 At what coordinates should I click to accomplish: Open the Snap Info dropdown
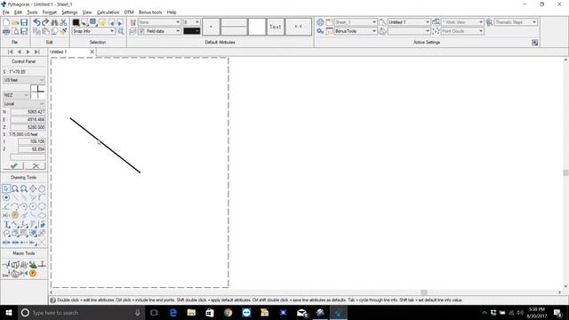(x=112, y=31)
